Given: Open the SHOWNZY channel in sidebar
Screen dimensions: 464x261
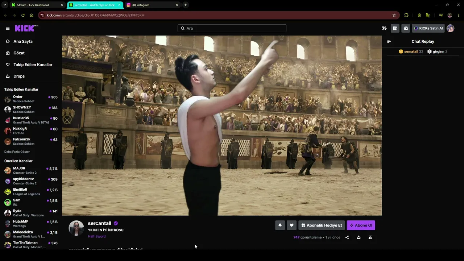Looking at the screenshot, I should pos(31,109).
